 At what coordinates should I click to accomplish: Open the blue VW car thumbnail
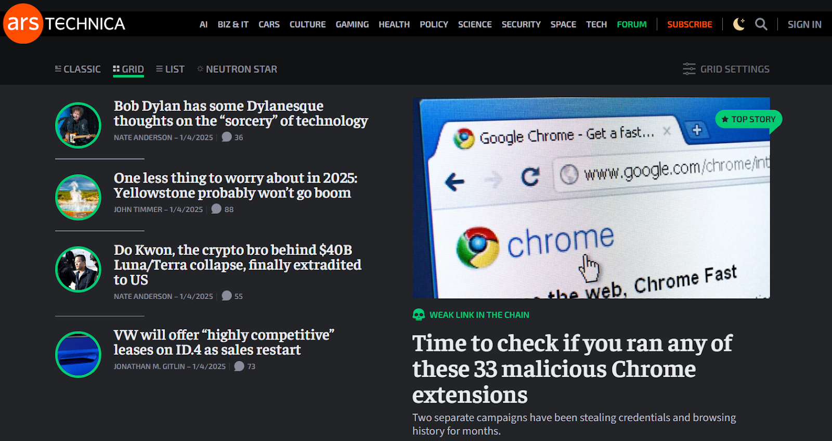[x=78, y=355]
